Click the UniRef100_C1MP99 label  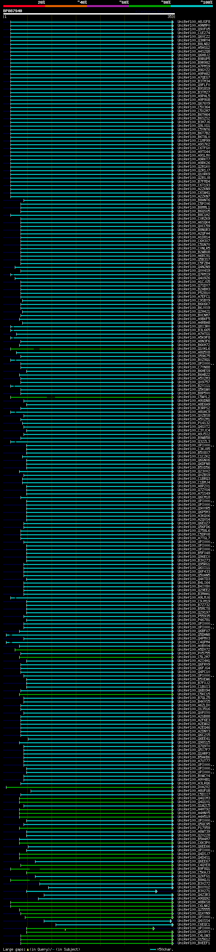coord(194,140)
